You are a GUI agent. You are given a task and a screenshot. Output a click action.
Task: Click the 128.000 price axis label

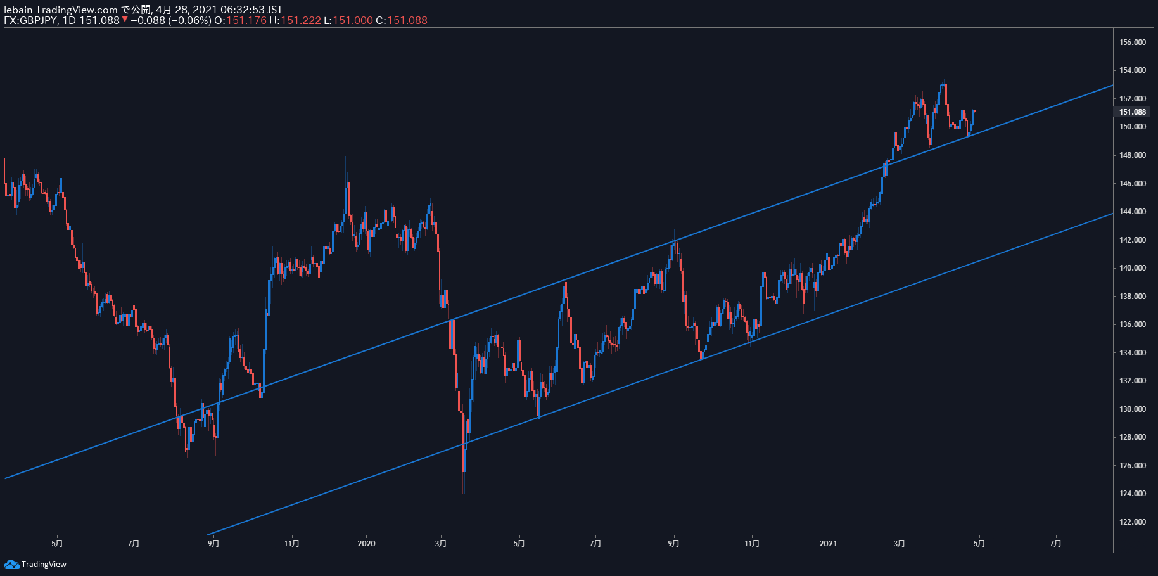[1132, 437]
